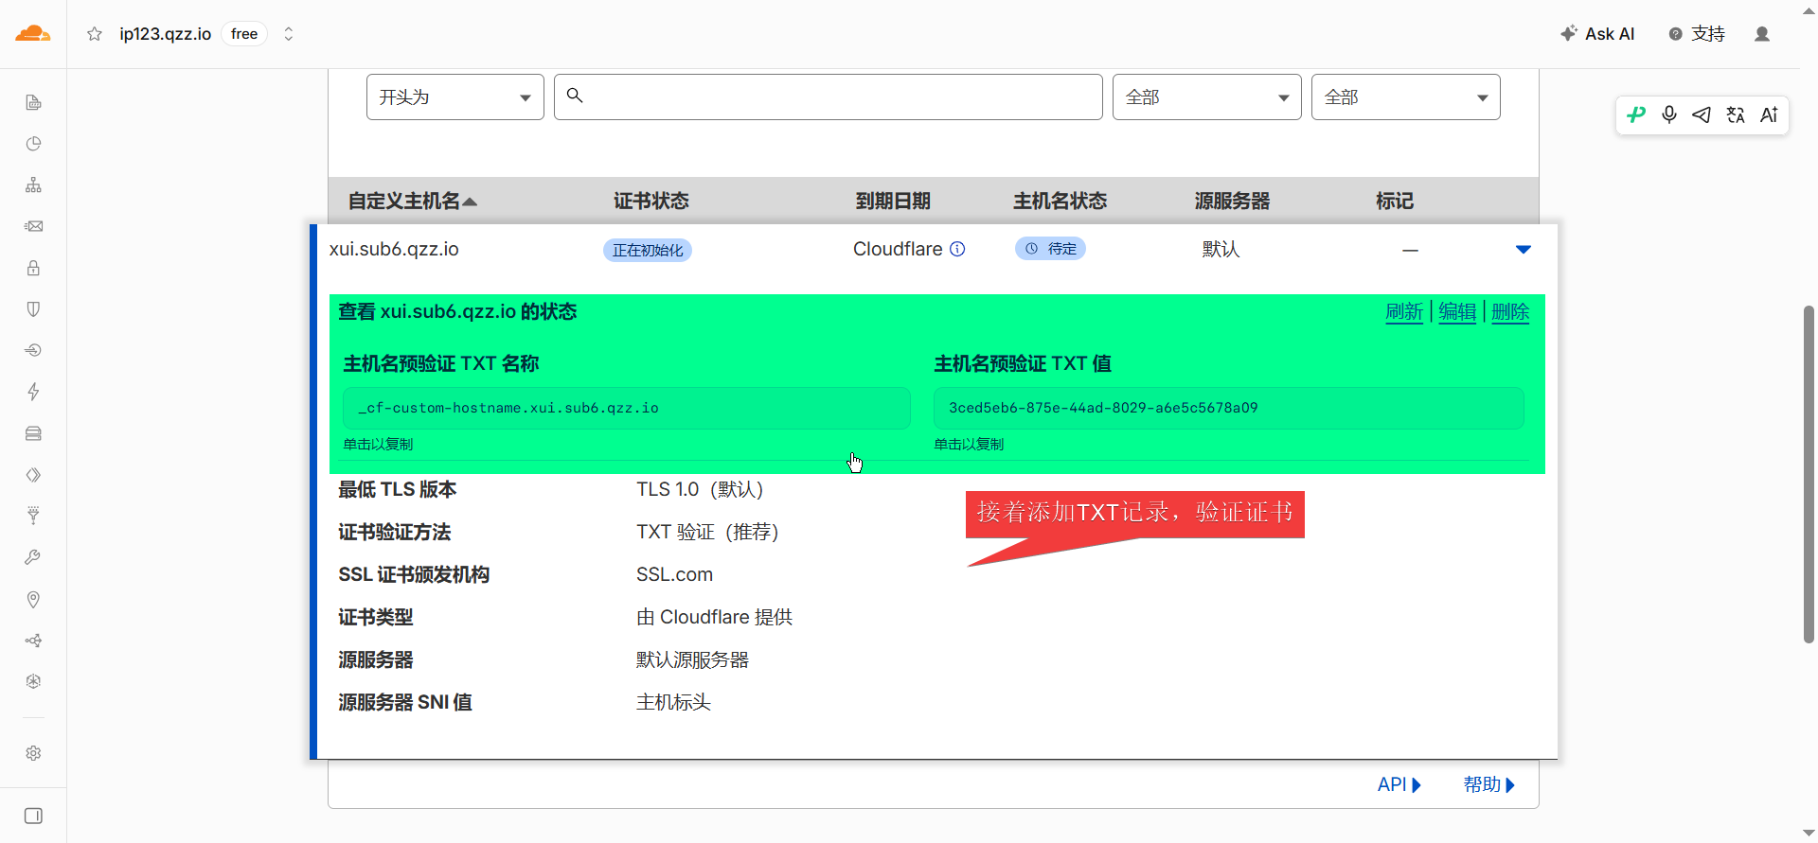
Task: Open the API link
Action: coord(1399,784)
